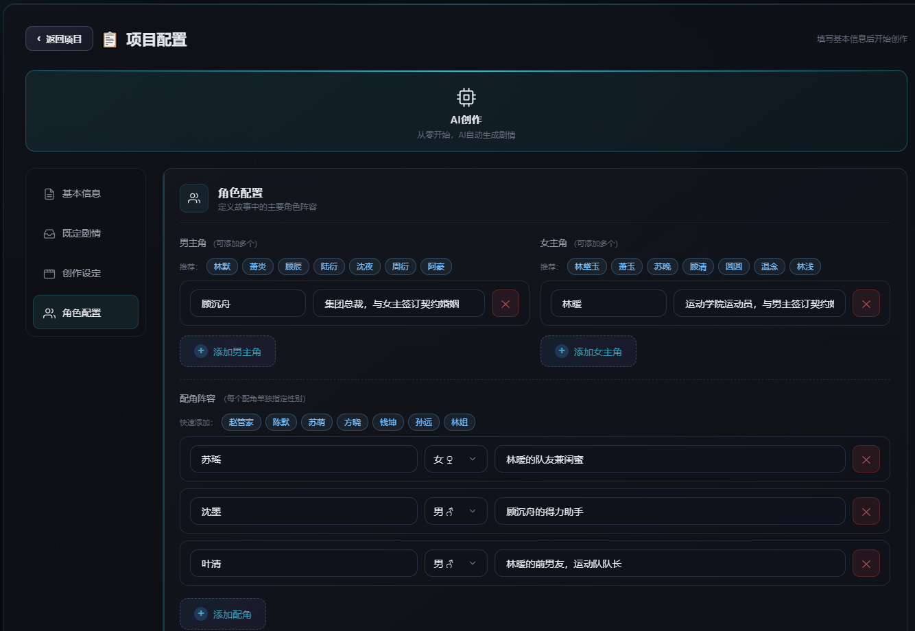Screen dimensions: 915x631
Task: Remove male lead 顾沉舟 with red X
Action: pos(506,303)
